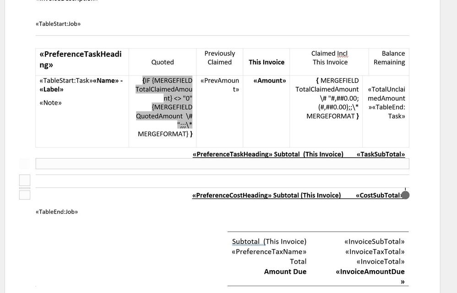The image size is (457, 293).
Task: Click the «TableStart:Job» merge field
Action: (x=58, y=24)
